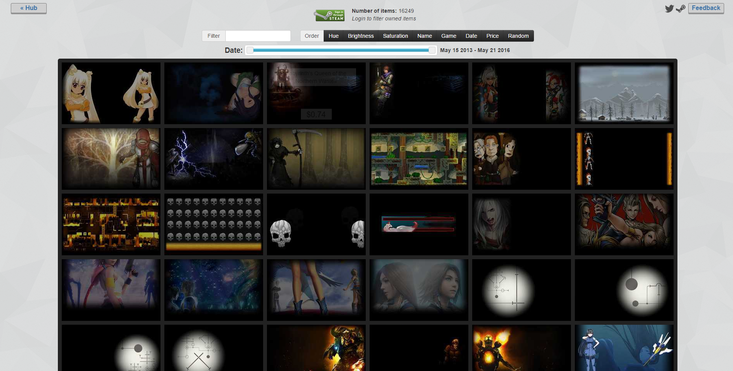Image resolution: width=733 pixels, height=371 pixels.
Task: Click the Sign in through Steam button
Action: click(x=329, y=15)
